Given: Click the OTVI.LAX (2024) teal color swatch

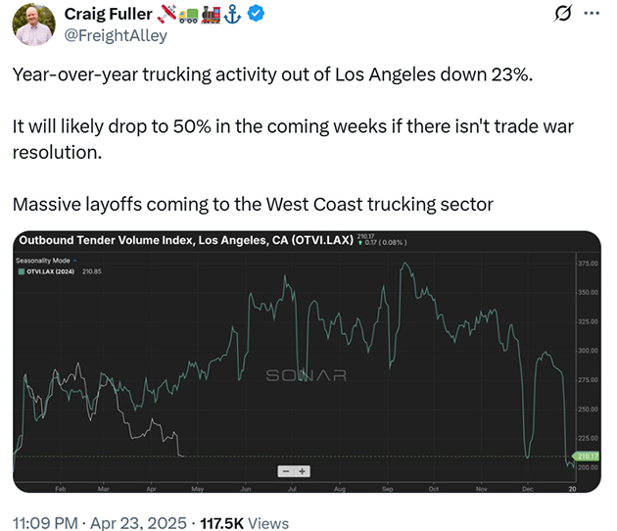Looking at the screenshot, I should coord(22,271).
